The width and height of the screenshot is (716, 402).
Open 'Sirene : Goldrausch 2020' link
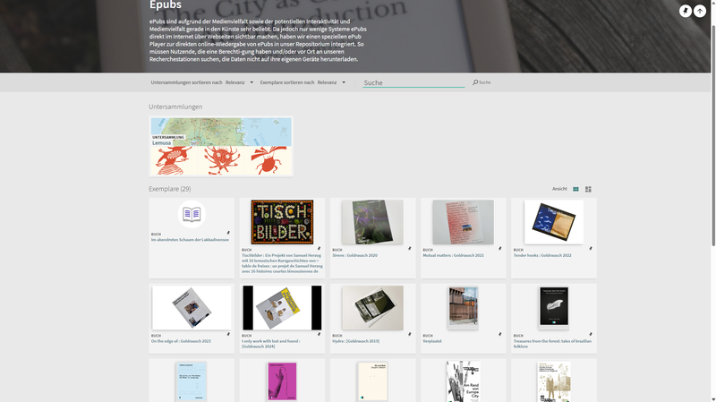tap(354, 255)
